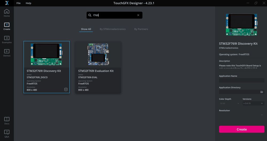The width and height of the screenshot is (267, 141).
Task: Clear the f769 search text
Action: [138, 15]
